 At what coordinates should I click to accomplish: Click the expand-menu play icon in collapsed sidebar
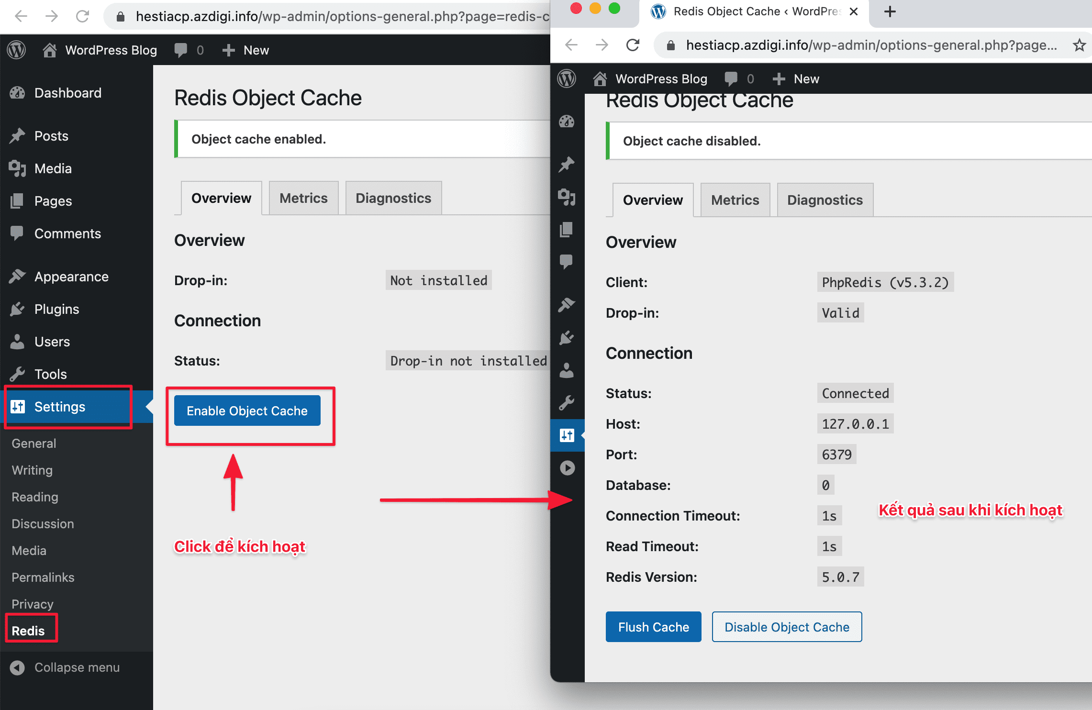tap(567, 467)
